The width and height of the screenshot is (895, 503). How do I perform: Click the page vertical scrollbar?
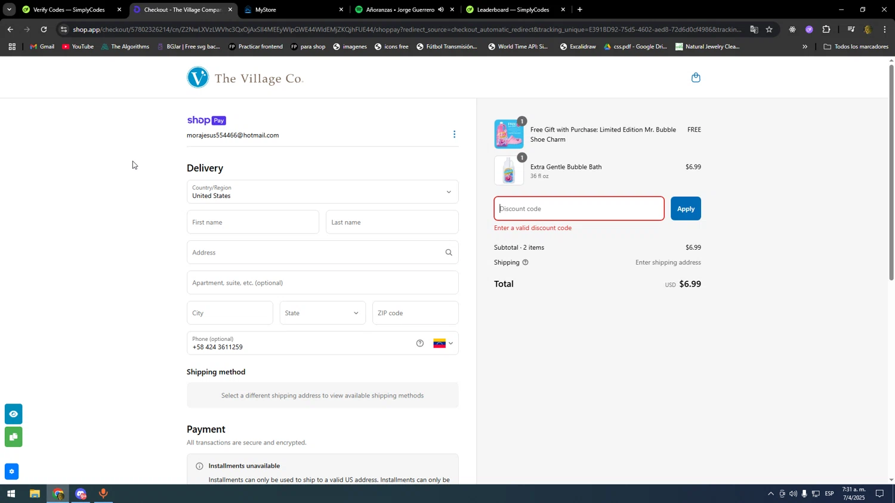891,173
